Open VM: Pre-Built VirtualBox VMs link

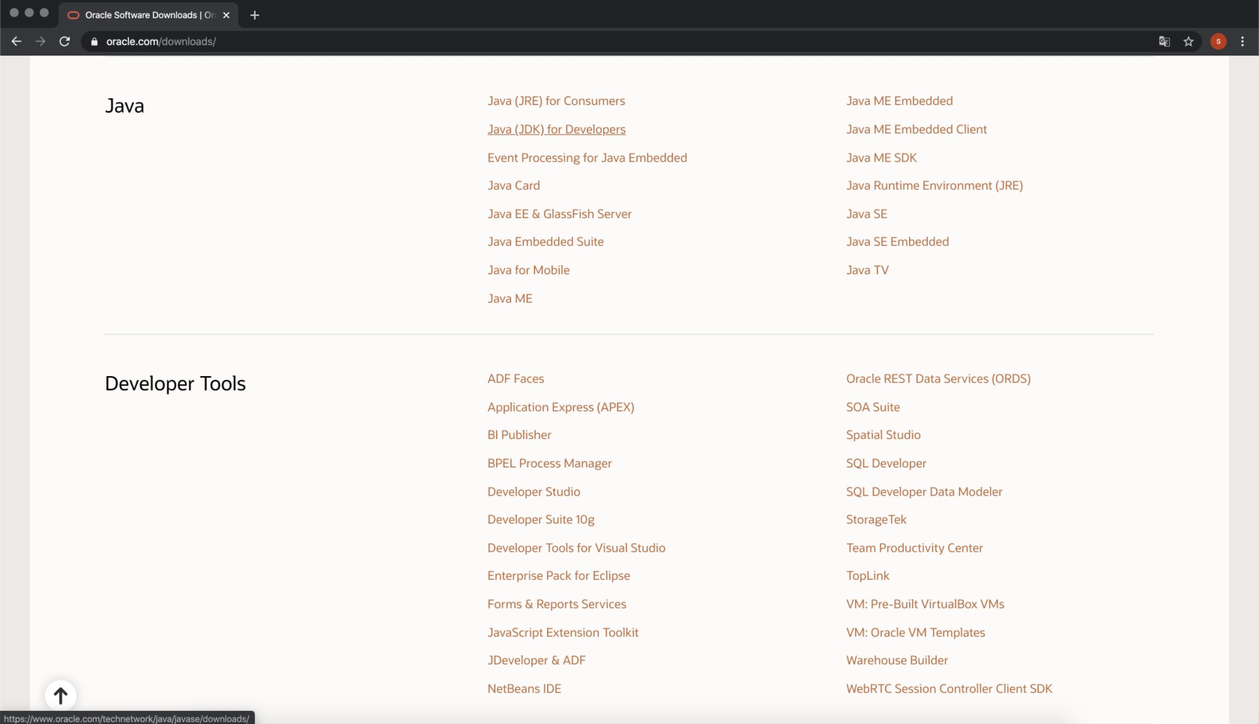click(x=925, y=604)
